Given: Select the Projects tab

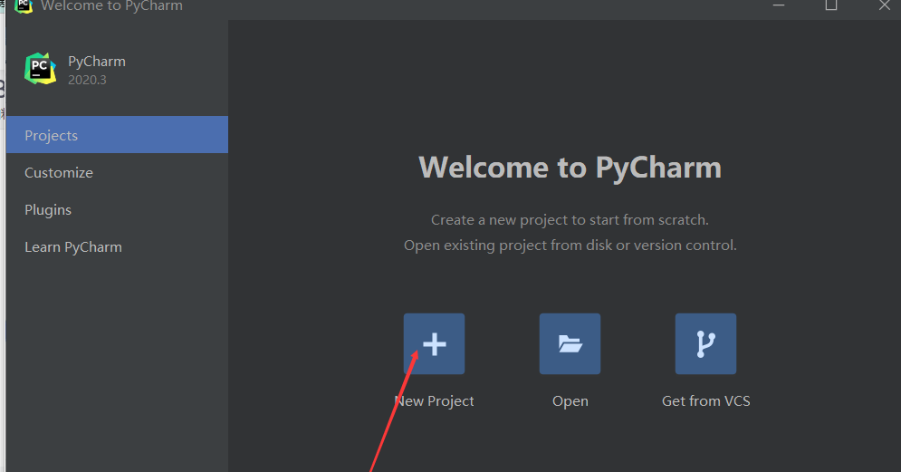Looking at the screenshot, I should (117, 134).
